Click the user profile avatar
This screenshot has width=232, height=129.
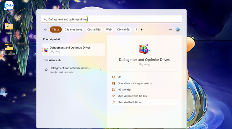point(178,30)
